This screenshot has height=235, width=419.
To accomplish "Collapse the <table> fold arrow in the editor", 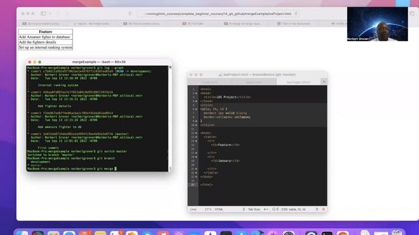I will [x=196, y=137].
